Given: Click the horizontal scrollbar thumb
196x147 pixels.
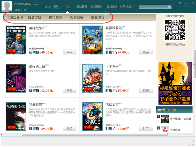Looking at the screenshot, I should [95, 134].
